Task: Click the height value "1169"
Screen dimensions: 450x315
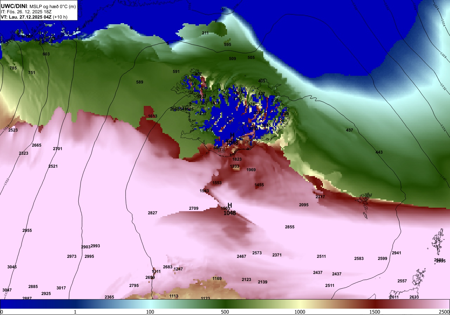Action: (x=217, y=279)
